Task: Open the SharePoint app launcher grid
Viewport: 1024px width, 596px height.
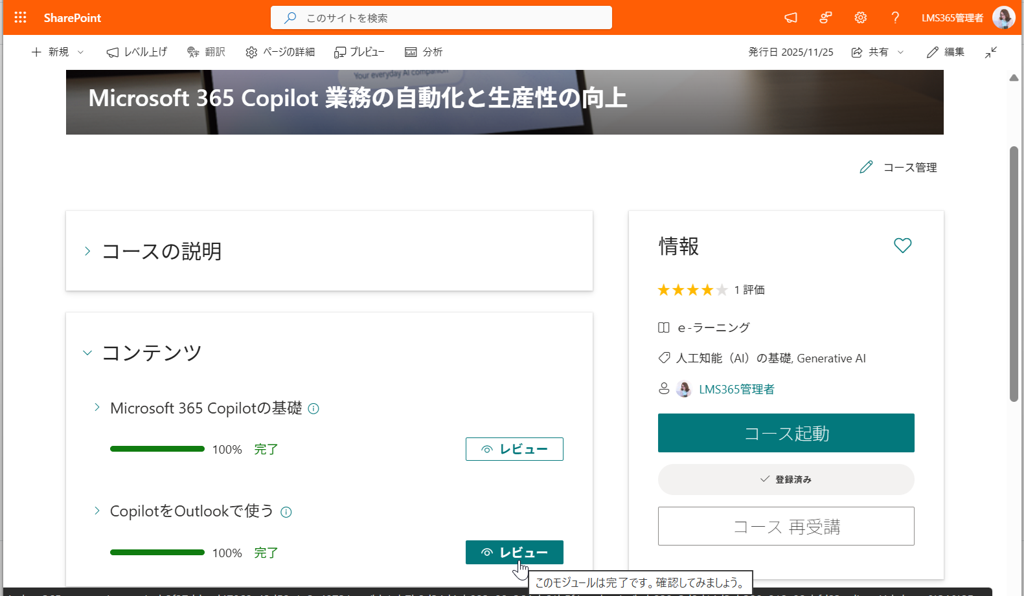Action: coord(20,17)
